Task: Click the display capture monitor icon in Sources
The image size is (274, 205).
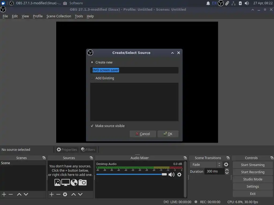Action: click(x=66, y=183)
